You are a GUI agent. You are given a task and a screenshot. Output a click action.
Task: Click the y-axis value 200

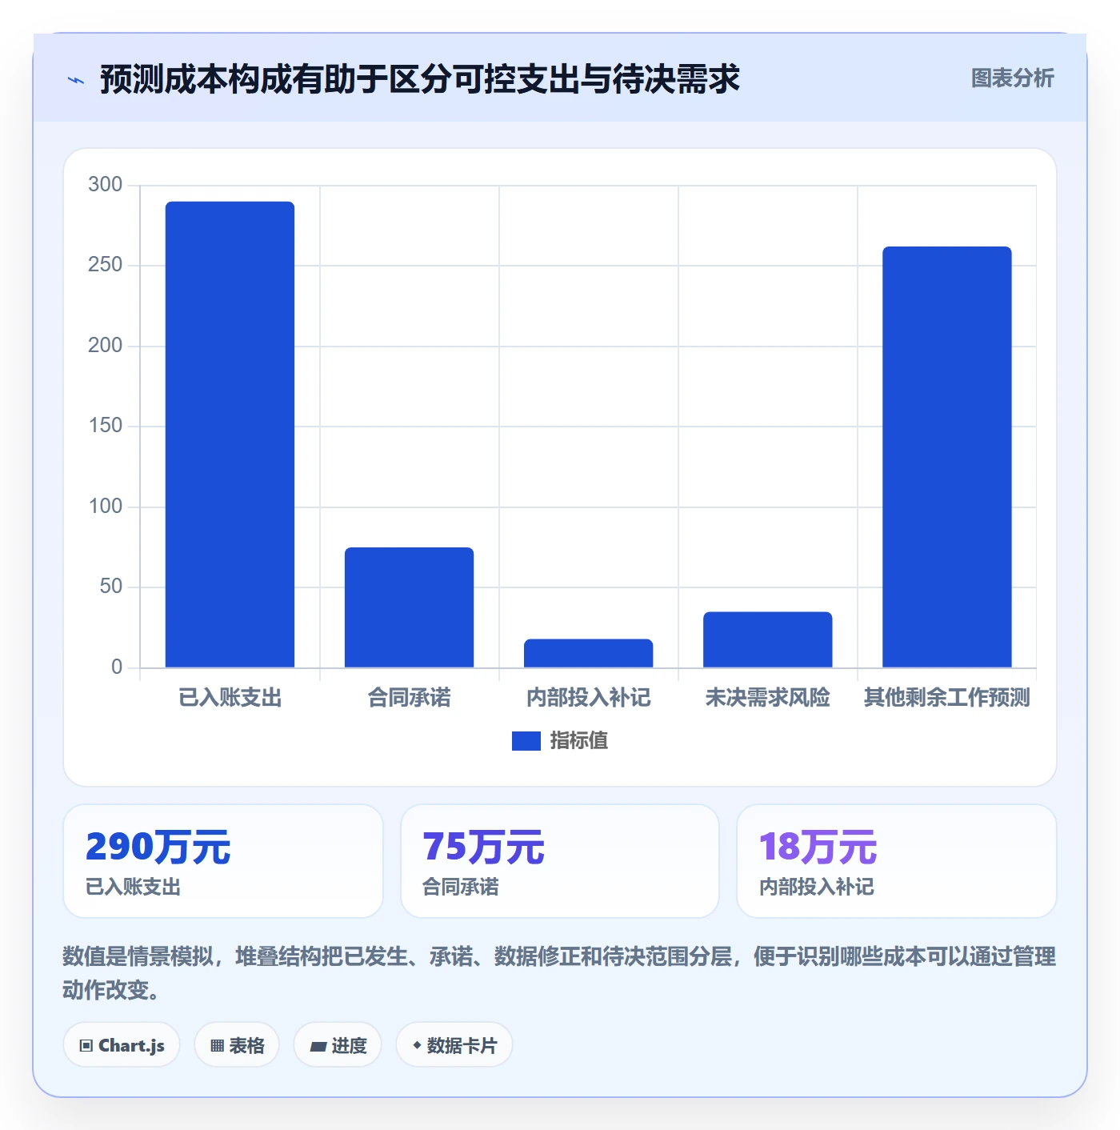click(x=105, y=346)
